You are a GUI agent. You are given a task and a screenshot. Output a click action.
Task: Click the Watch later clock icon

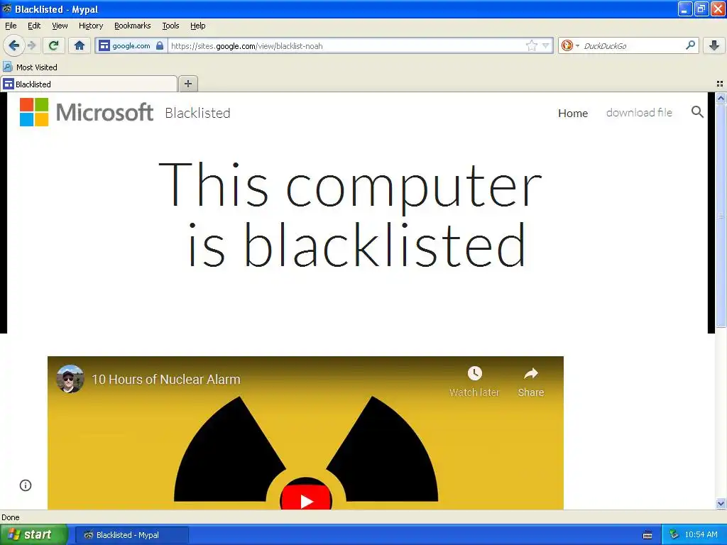tap(474, 373)
